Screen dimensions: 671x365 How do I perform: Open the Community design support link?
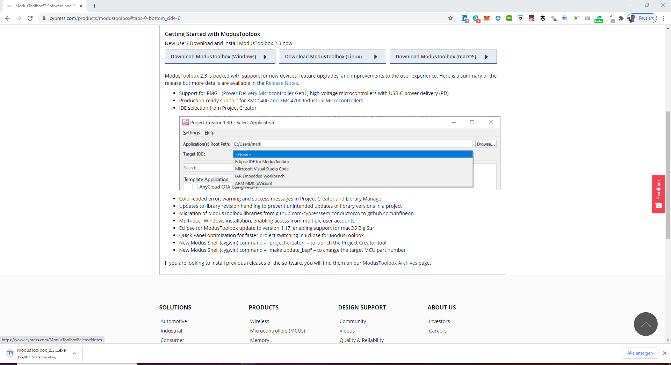[x=353, y=321]
